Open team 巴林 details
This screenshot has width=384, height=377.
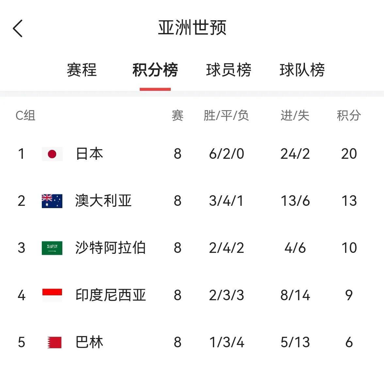click(x=89, y=342)
